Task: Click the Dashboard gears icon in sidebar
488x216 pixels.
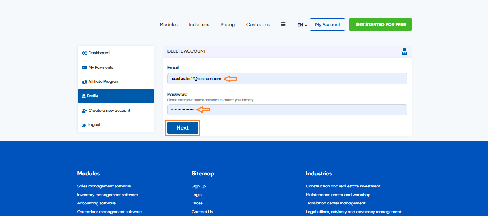Action: (84, 53)
